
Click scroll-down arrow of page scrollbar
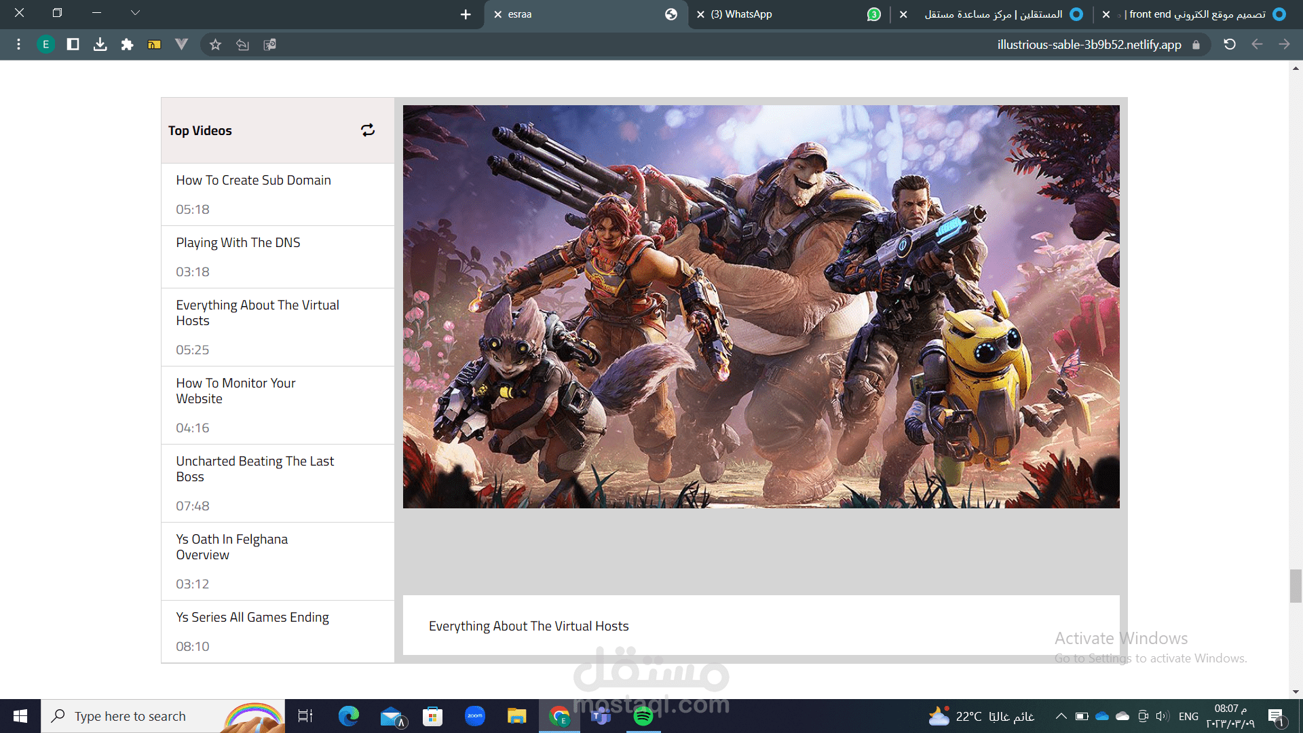pyautogui.click(x=1296, y=692)
